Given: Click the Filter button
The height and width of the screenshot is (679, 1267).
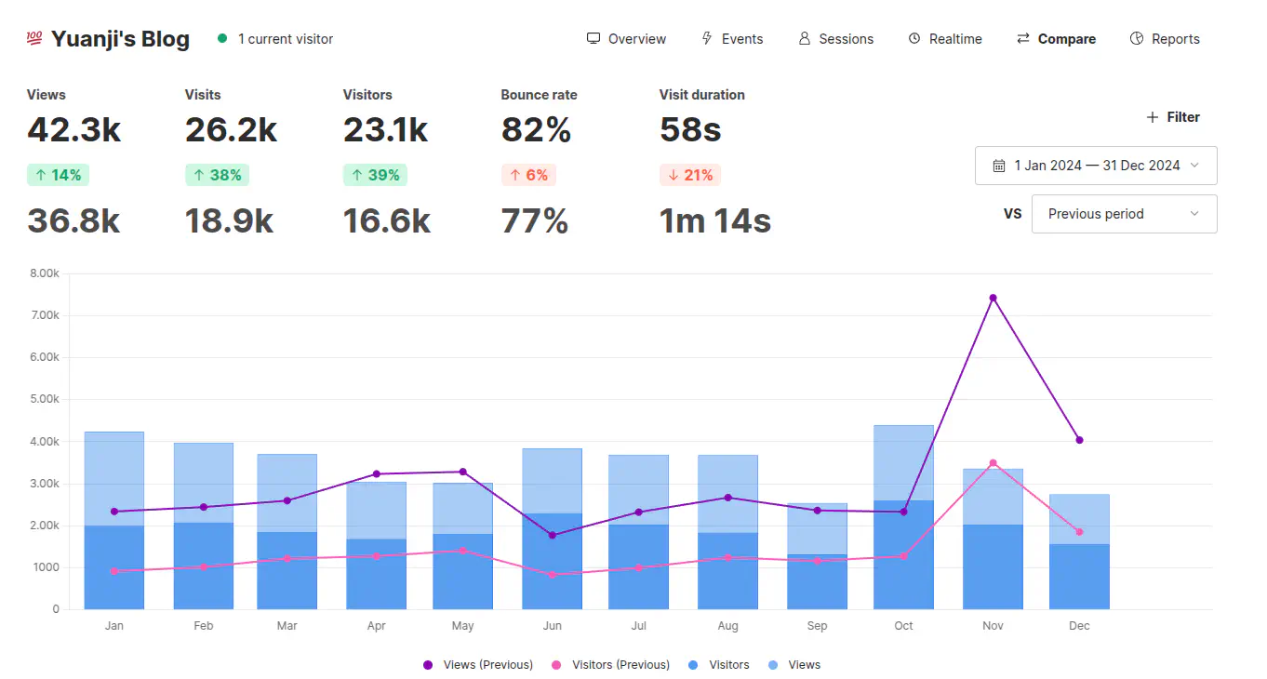Looking at the screenshot, I should click(x=1173, y=117).
